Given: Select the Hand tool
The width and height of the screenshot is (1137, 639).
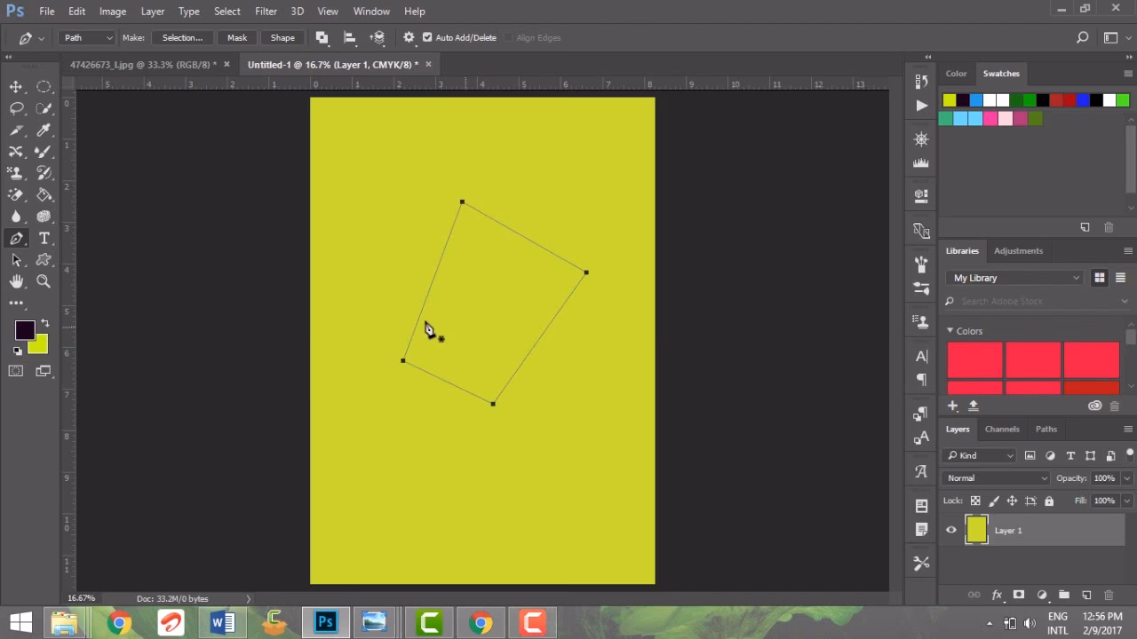Looking at the screenshot, I should click(x=16, y=281).
